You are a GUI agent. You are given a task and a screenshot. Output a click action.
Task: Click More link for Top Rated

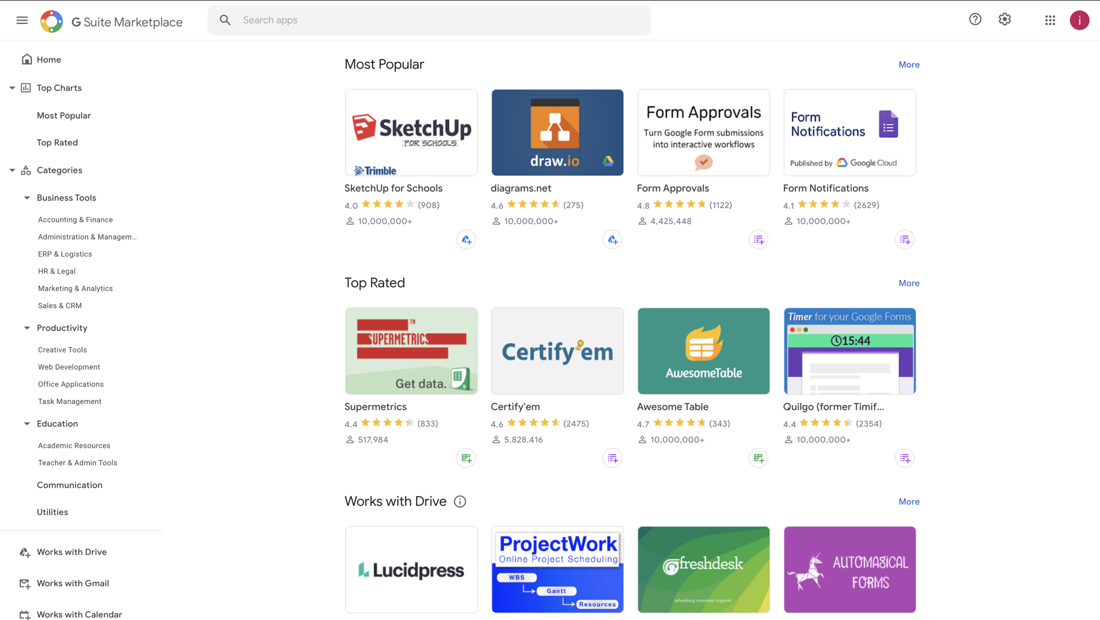point(909,283)
